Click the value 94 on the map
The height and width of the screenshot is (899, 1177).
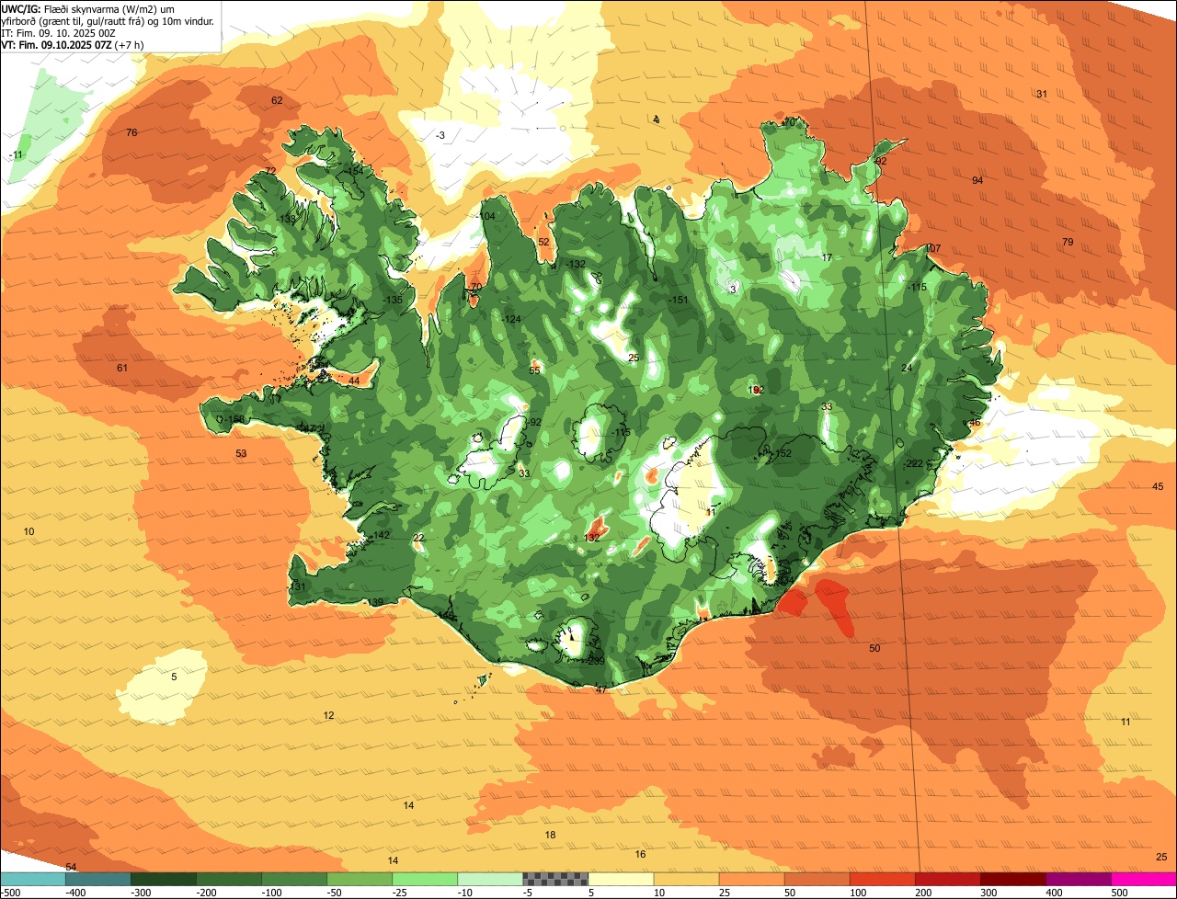coord(977,180)
